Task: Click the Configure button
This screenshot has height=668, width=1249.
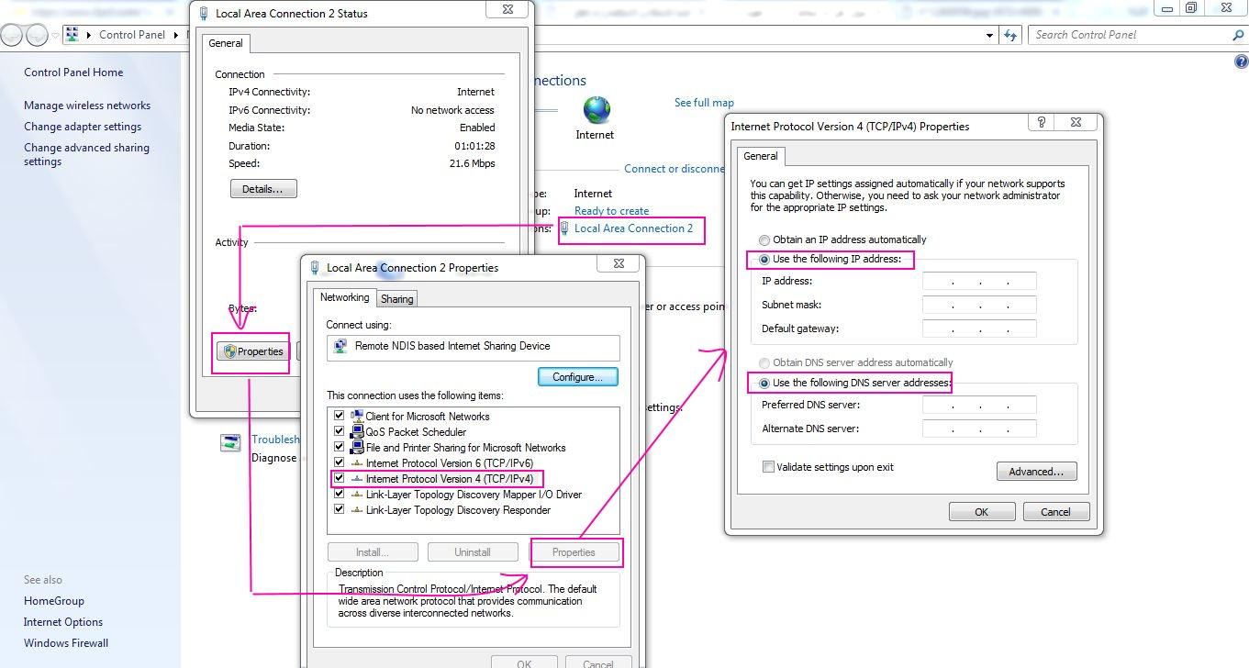Action: [x=577, y=377]
